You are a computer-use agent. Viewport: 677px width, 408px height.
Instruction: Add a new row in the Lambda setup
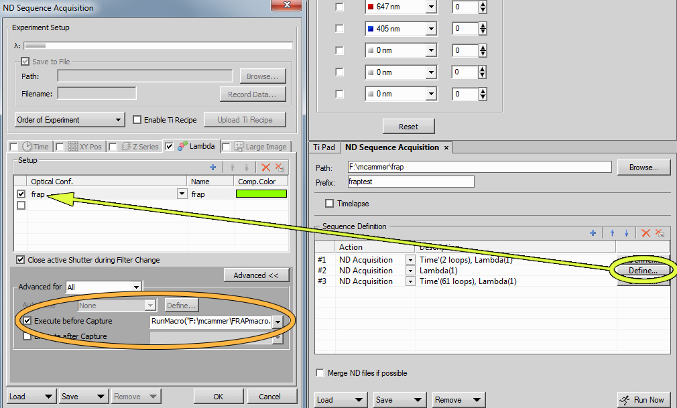(x=213, y=167)
